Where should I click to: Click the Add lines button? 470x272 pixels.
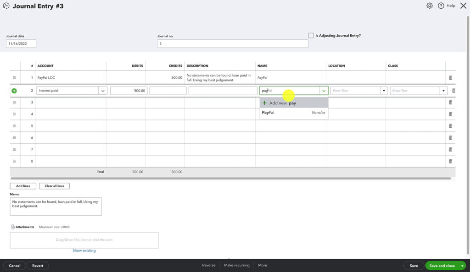coord(22,186)
